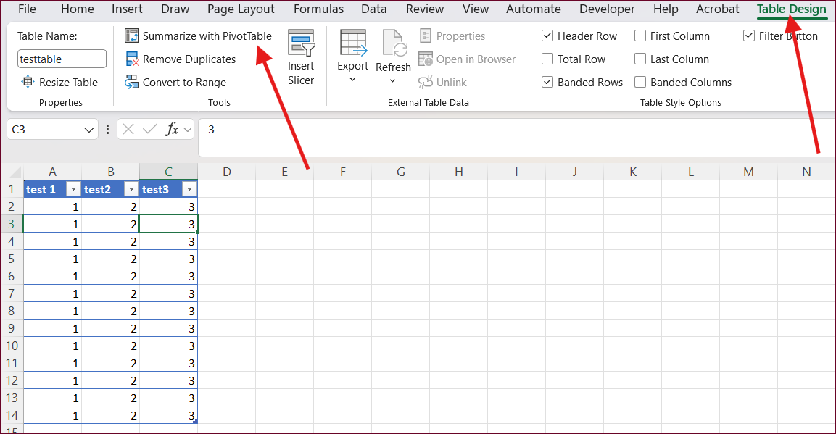Turn on Banded Columns checkbox
Viewport: 836px width, 434px height.
[x=640, y=82]
